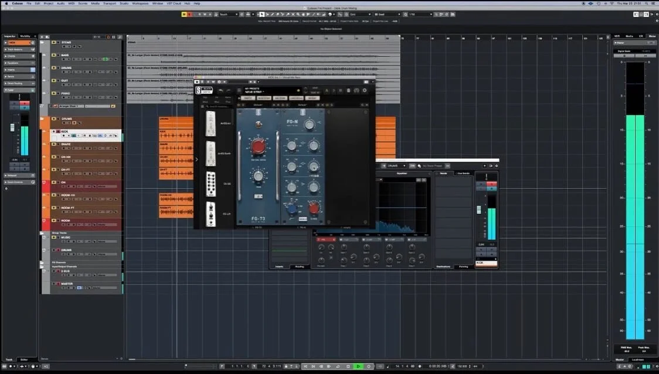This screenshot has width=659, height=374.
Task: Click the Add Track plus button
Action: coord(42,37)
